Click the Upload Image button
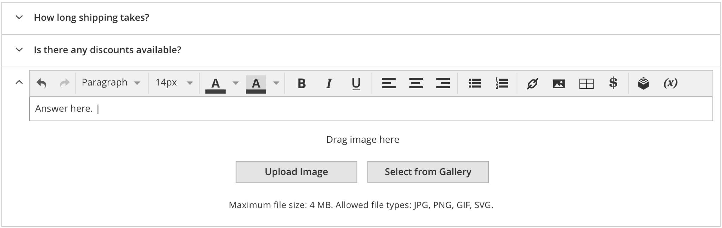 [x=296, y=172]
